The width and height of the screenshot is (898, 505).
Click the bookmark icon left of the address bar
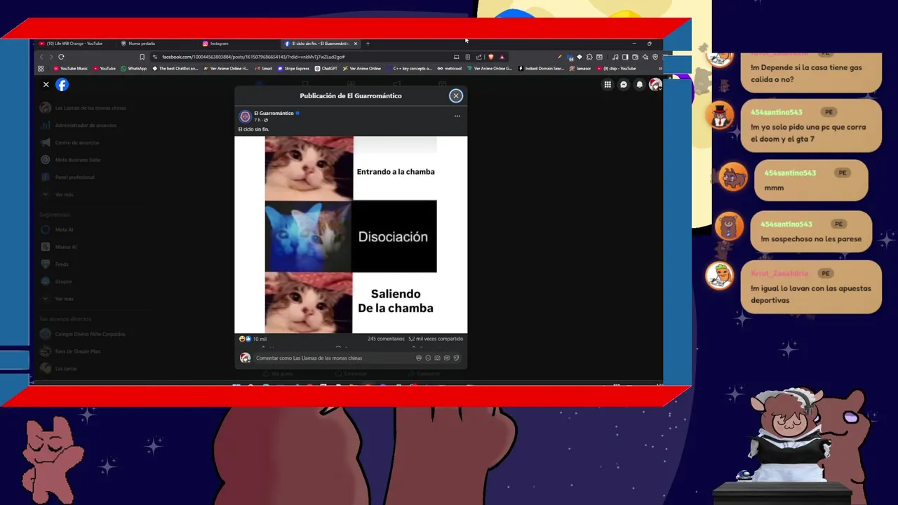(x=142, y=57)
